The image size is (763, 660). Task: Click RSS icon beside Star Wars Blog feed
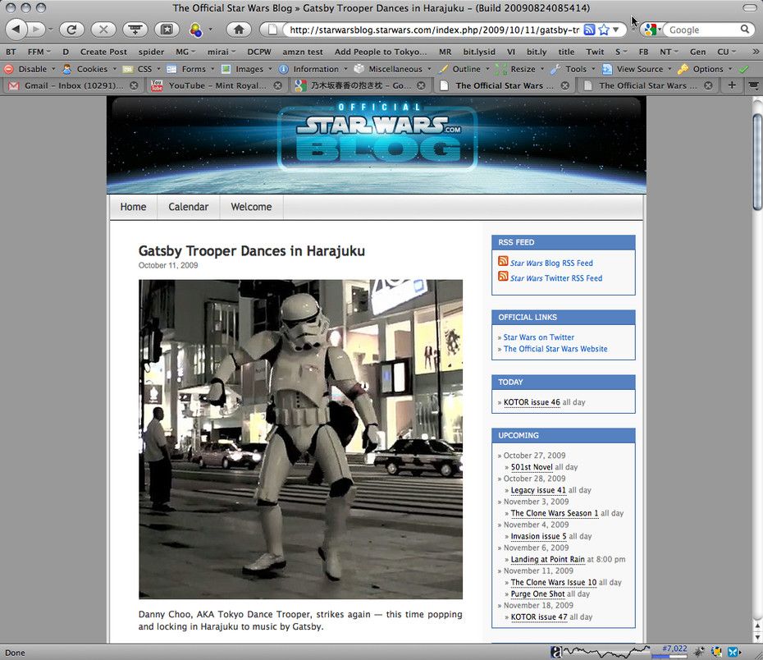tap(503, 261)
